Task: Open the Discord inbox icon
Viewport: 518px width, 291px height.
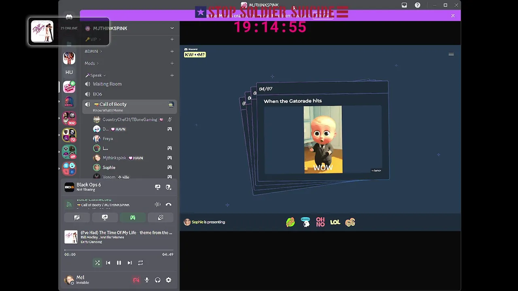Action: (x=404, y=5)
